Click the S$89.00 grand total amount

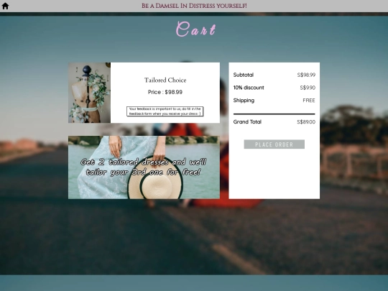click(x=306, y=121)
